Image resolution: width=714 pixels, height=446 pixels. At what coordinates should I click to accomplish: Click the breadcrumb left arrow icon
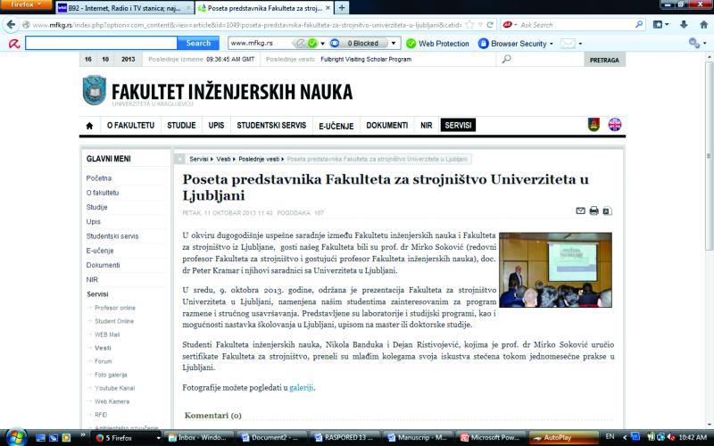(x=180, y=160)
